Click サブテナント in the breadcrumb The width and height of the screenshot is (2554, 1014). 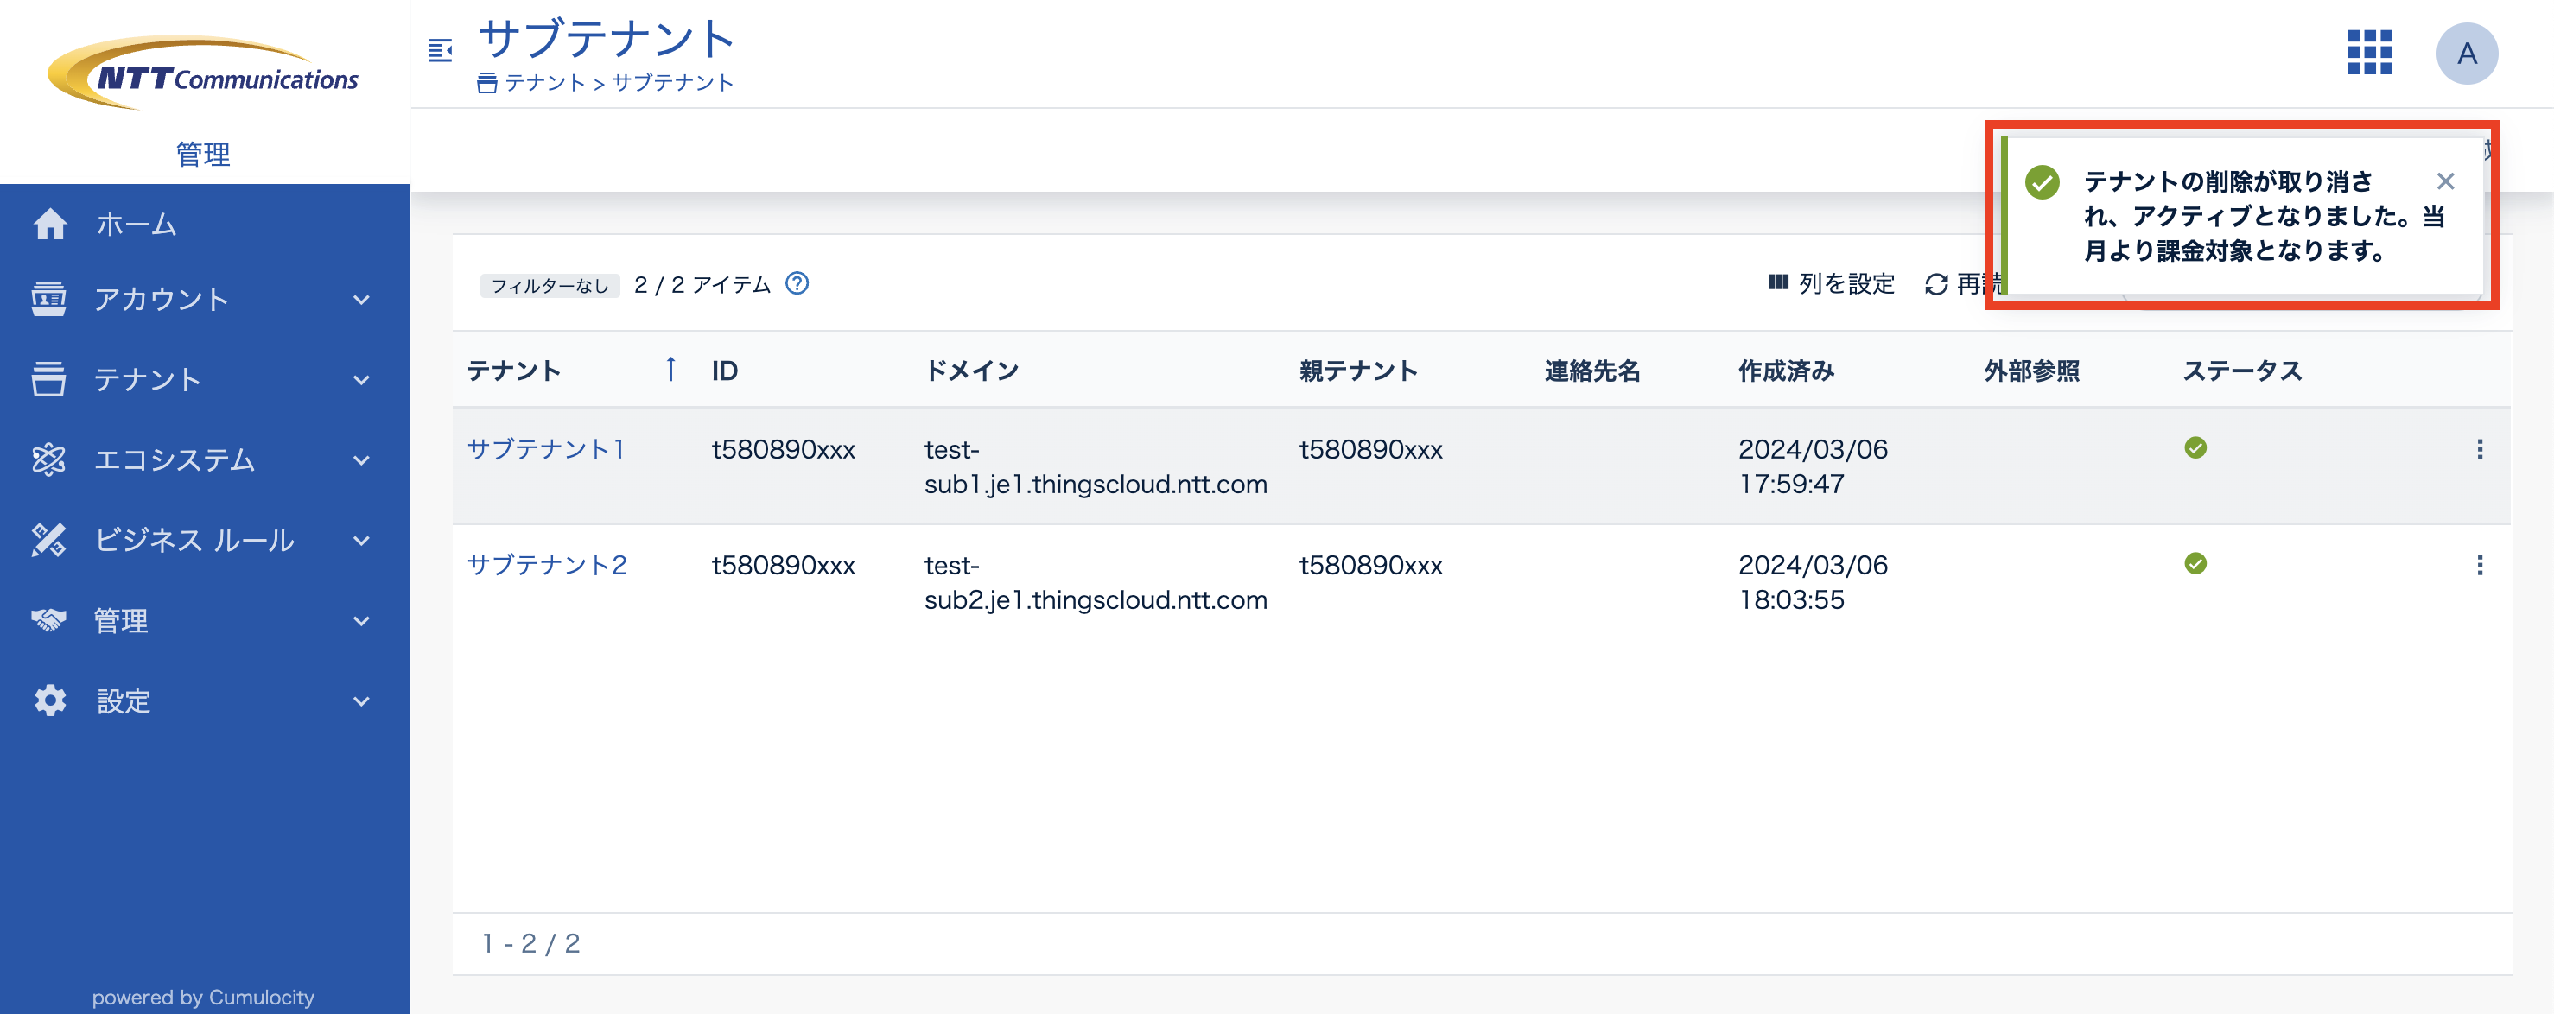coord(673,83)
